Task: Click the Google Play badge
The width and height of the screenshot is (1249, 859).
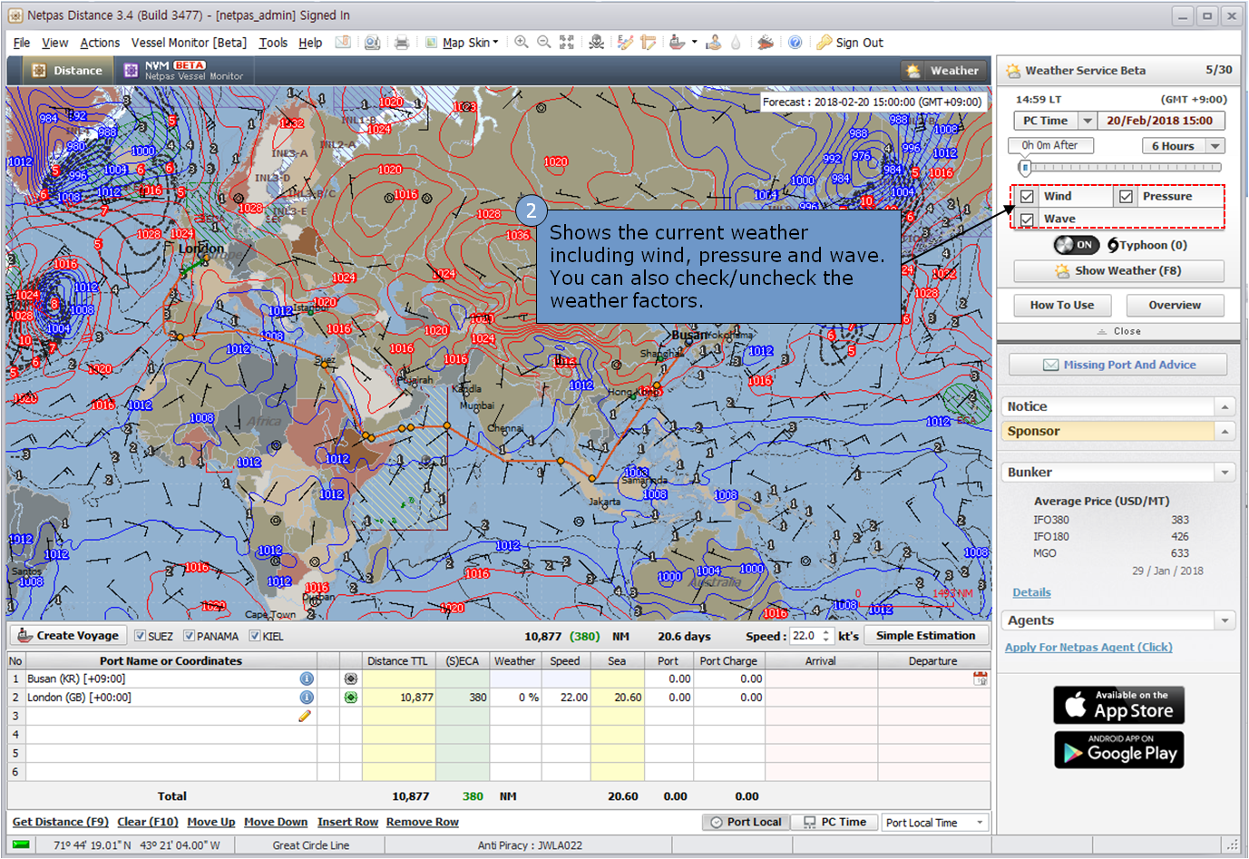Action: tap(1118, 750)
